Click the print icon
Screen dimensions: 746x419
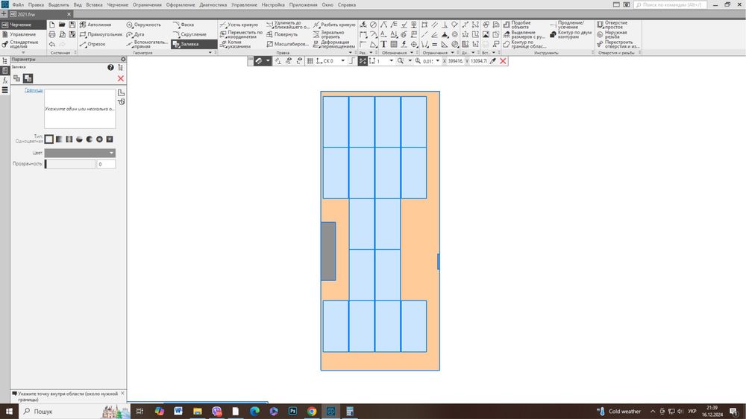click(52, 34)
